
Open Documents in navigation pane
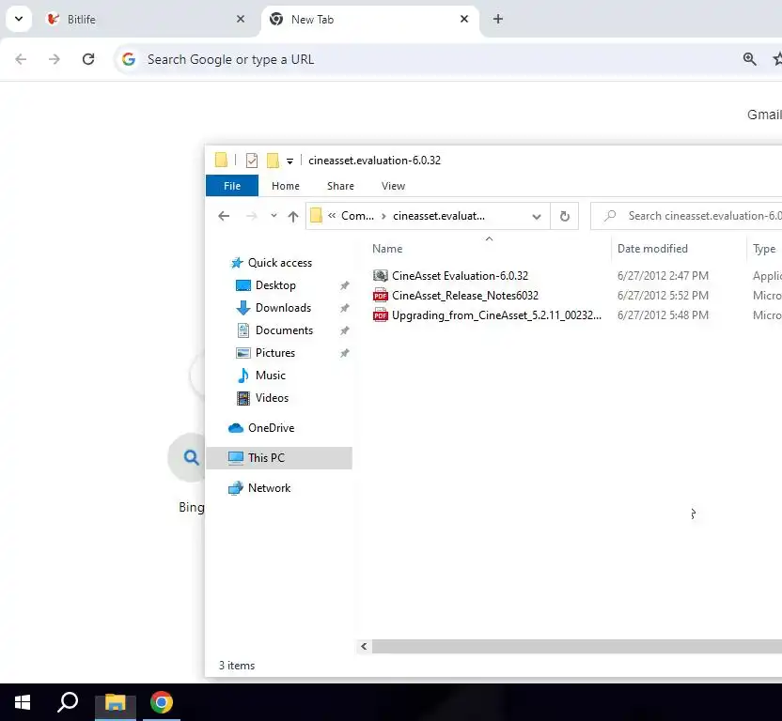284,330
